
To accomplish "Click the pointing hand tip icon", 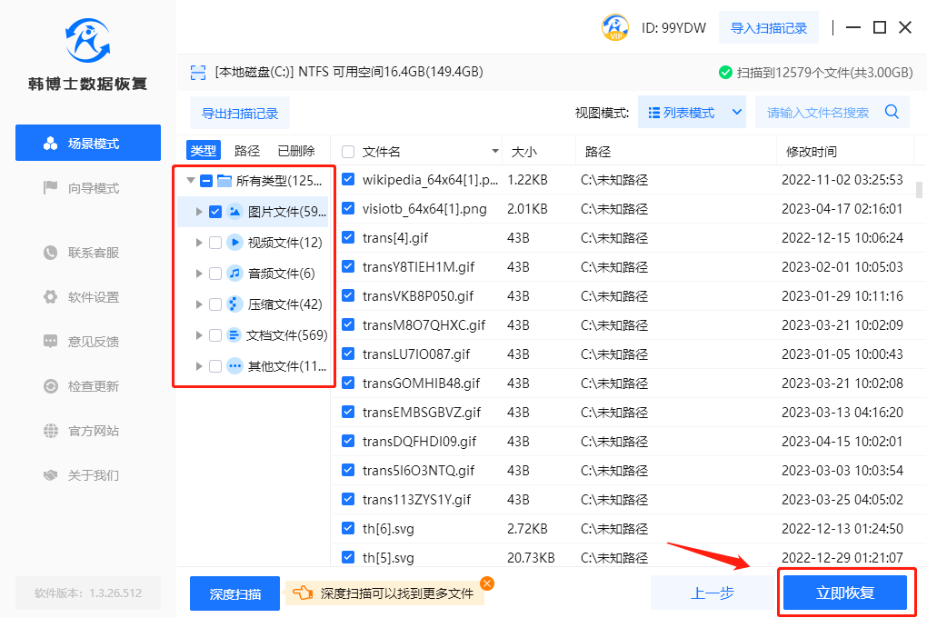I will point(303,593).
